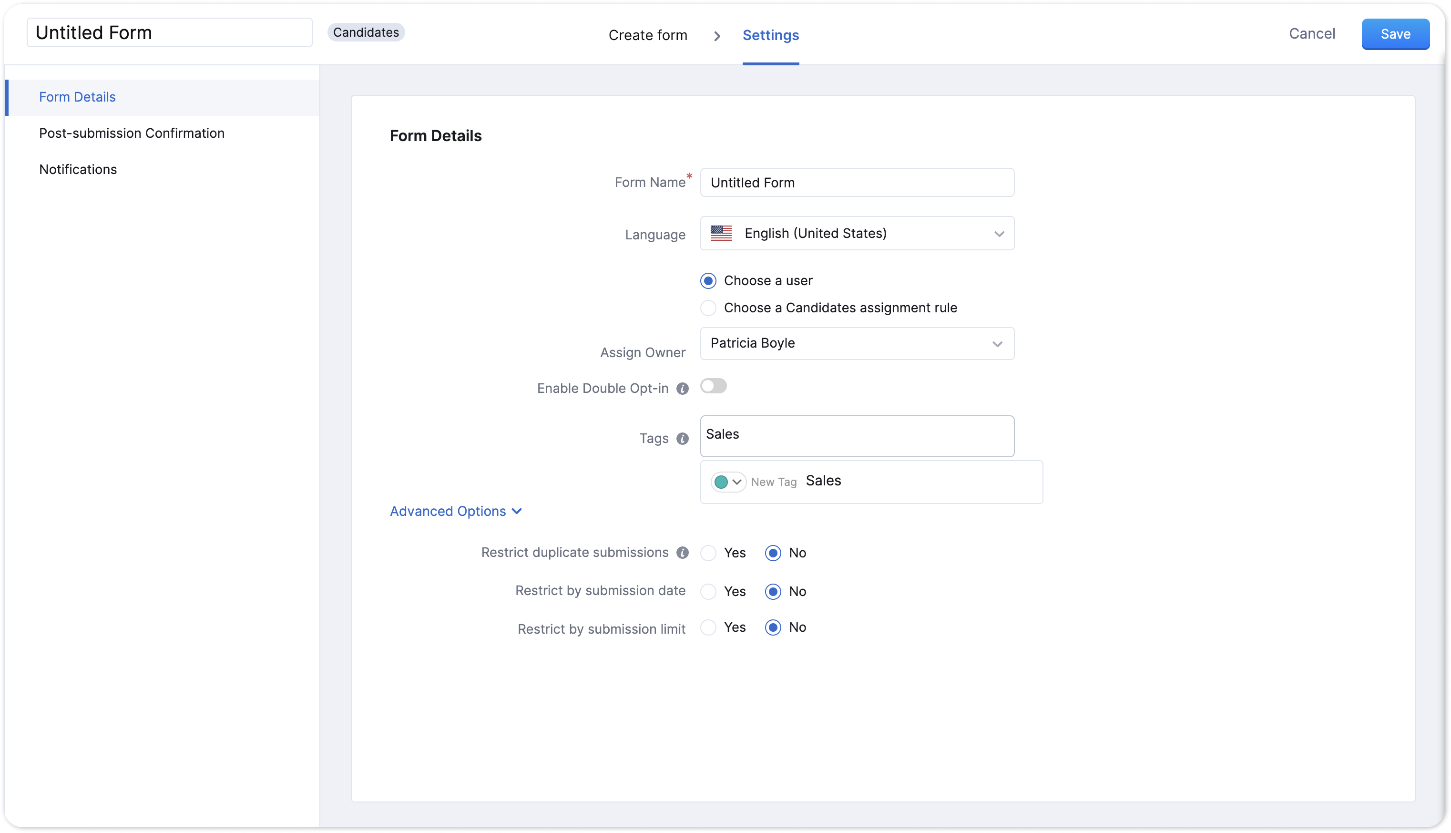Viewport: 1451px width, 833px height.
Task: Select Yes for Restrict by submission date
Action: point(708,592)
